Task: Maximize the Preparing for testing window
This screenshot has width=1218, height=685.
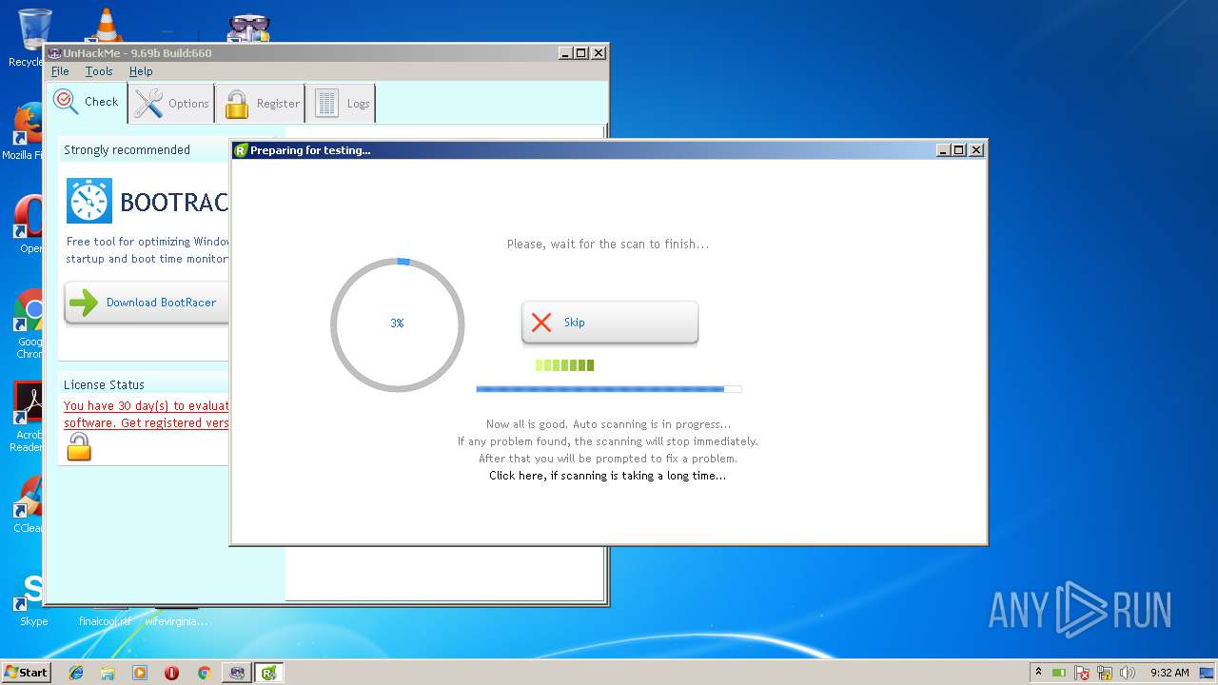Action: (x=959, y=150)
